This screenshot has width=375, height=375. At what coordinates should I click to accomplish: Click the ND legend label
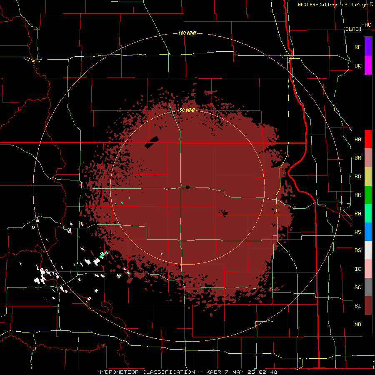358,325
